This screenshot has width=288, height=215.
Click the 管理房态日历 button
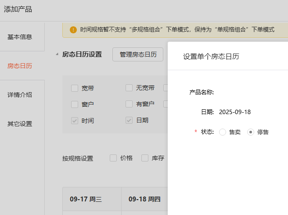click(x=138, y=54)
